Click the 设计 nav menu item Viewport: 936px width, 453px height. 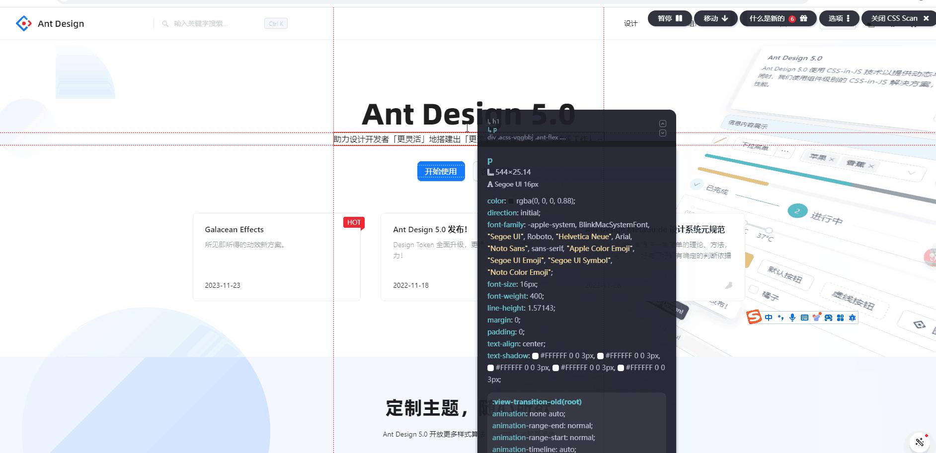tap(630, 23)
